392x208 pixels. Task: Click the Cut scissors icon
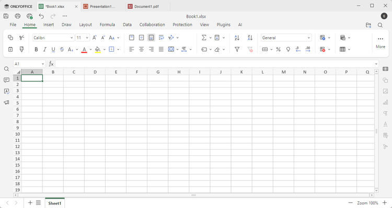(x=21, y=38)
